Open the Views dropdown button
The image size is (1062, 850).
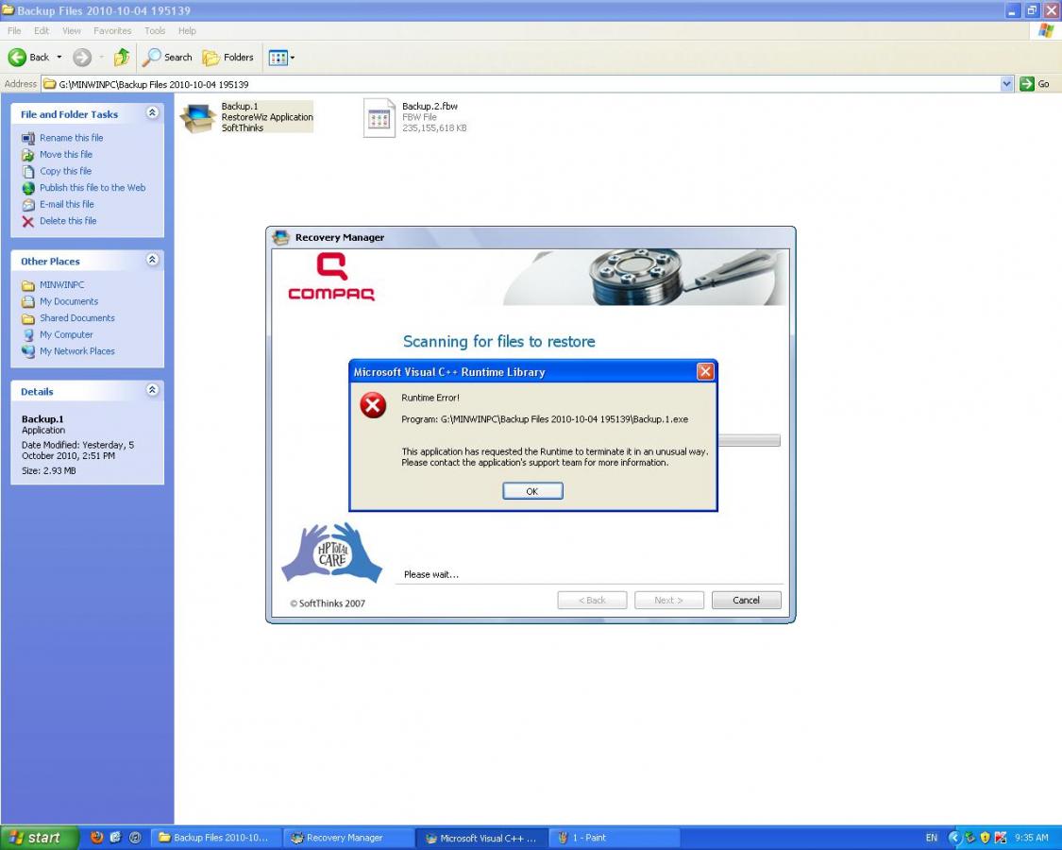pyautogui.click(x=281, y=58)
